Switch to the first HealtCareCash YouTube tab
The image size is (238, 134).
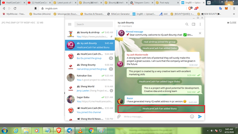(x=13, y=3)
